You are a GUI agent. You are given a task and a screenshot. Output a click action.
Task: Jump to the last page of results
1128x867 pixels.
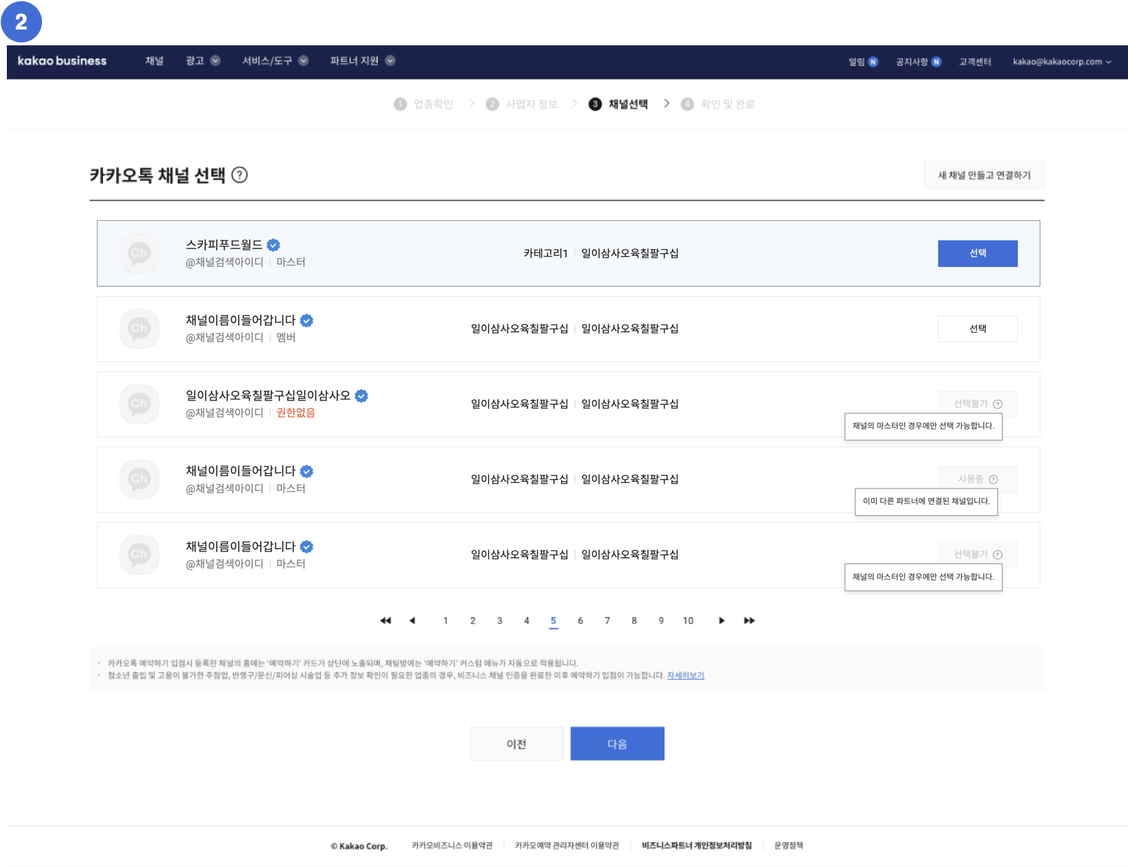pyautogui.click(x=749, y=620)
